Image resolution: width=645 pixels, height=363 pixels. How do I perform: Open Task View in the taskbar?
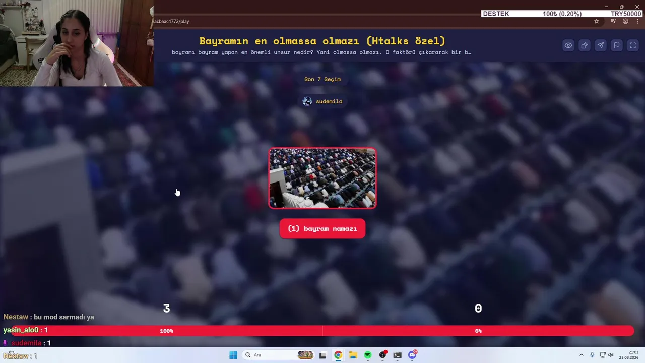[322, 355]
